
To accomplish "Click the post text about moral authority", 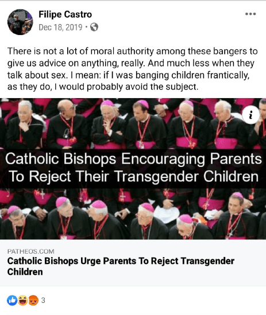I will click(x=133, y=69).
